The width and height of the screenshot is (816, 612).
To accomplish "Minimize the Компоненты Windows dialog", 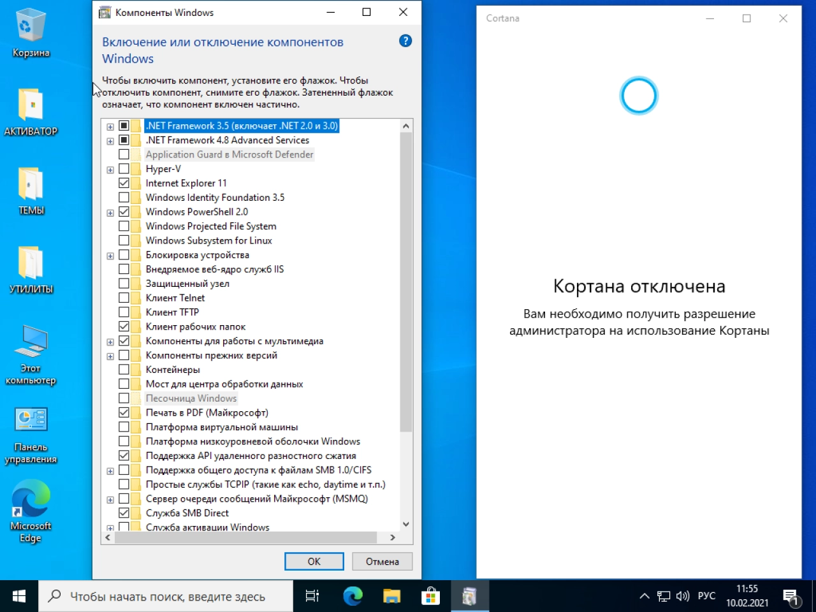I will pos(330,12).
